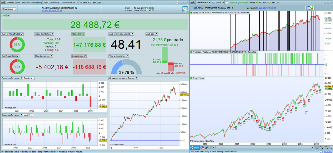This screenshot has width=333, height=153.
Task: Open the Dashboard dropdown
Action: (x=9, y=9)
